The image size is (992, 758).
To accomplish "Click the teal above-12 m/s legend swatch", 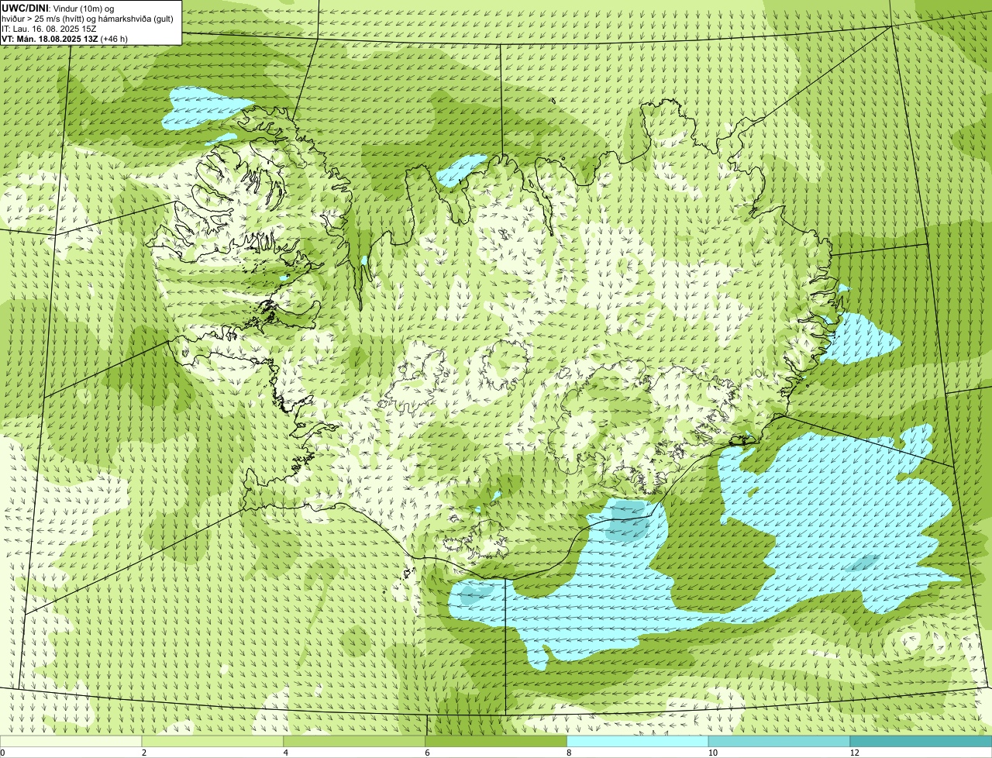I will pos(921,742).
